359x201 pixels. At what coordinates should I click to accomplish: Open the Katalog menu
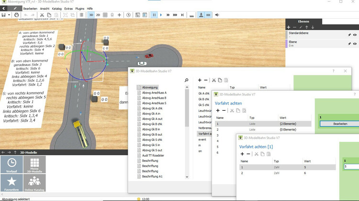click(x=57, y=9)
